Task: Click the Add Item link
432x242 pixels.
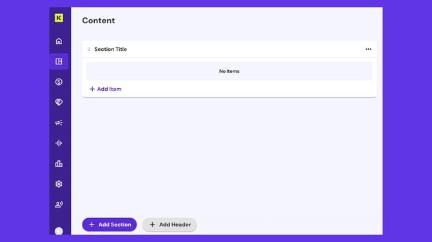Action: pos(106,89)
